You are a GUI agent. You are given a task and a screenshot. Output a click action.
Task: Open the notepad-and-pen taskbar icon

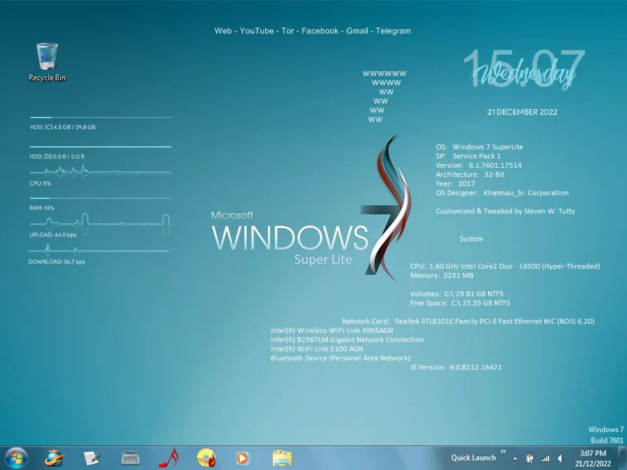92,458
